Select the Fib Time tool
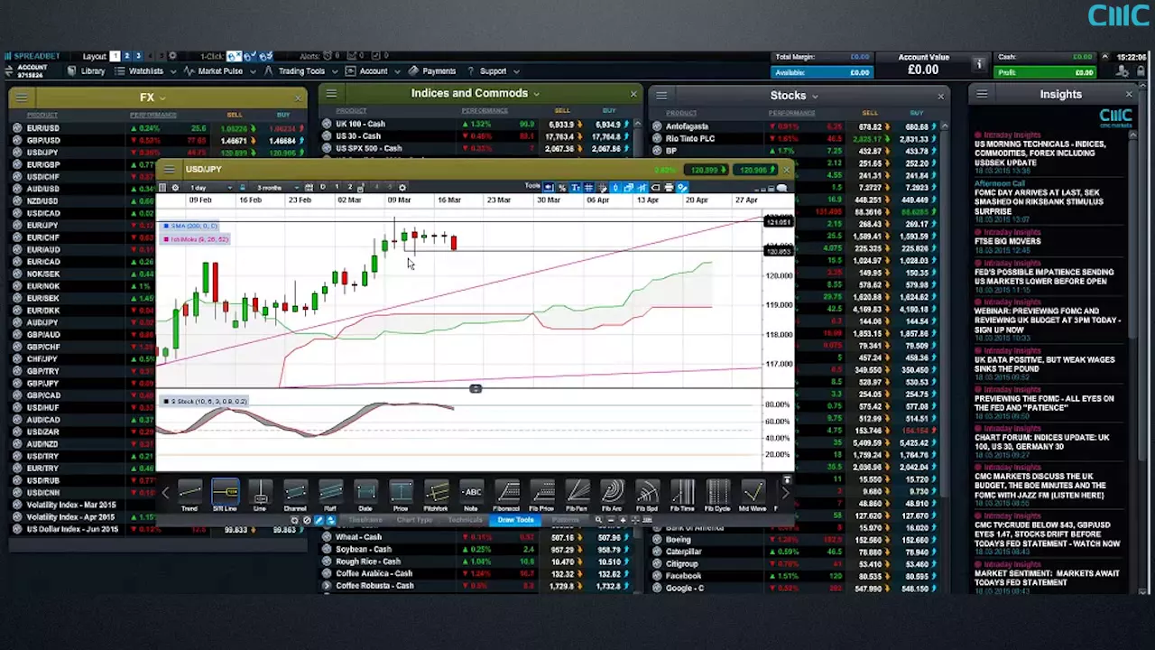This screenshot has height=650, width=1155. [x=682, y=495]
